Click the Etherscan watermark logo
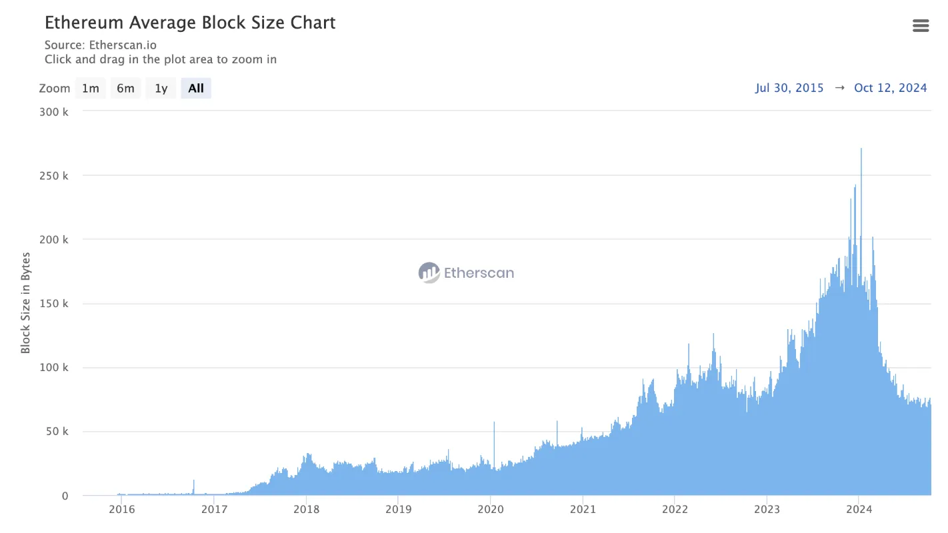 466,272
